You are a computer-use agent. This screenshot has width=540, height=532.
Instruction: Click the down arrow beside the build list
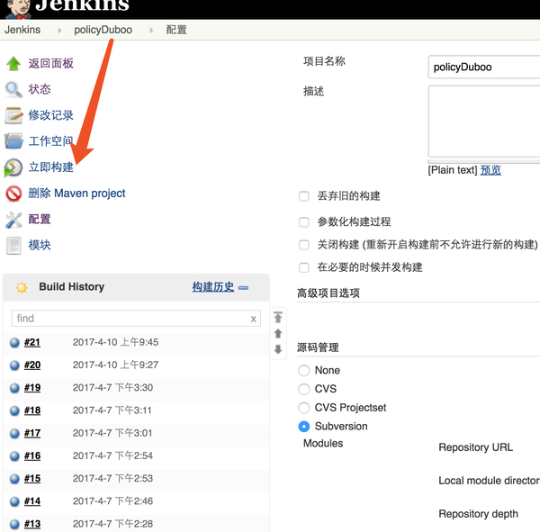[x=278, y=349]
